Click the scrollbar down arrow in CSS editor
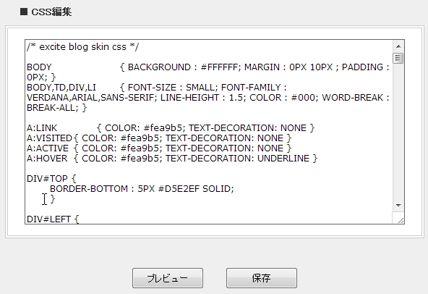 pyautogui.click(x=398, y=205)
